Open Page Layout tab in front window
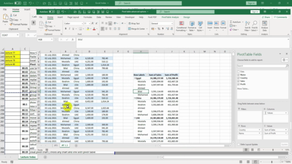 click(x=73, y=17)
